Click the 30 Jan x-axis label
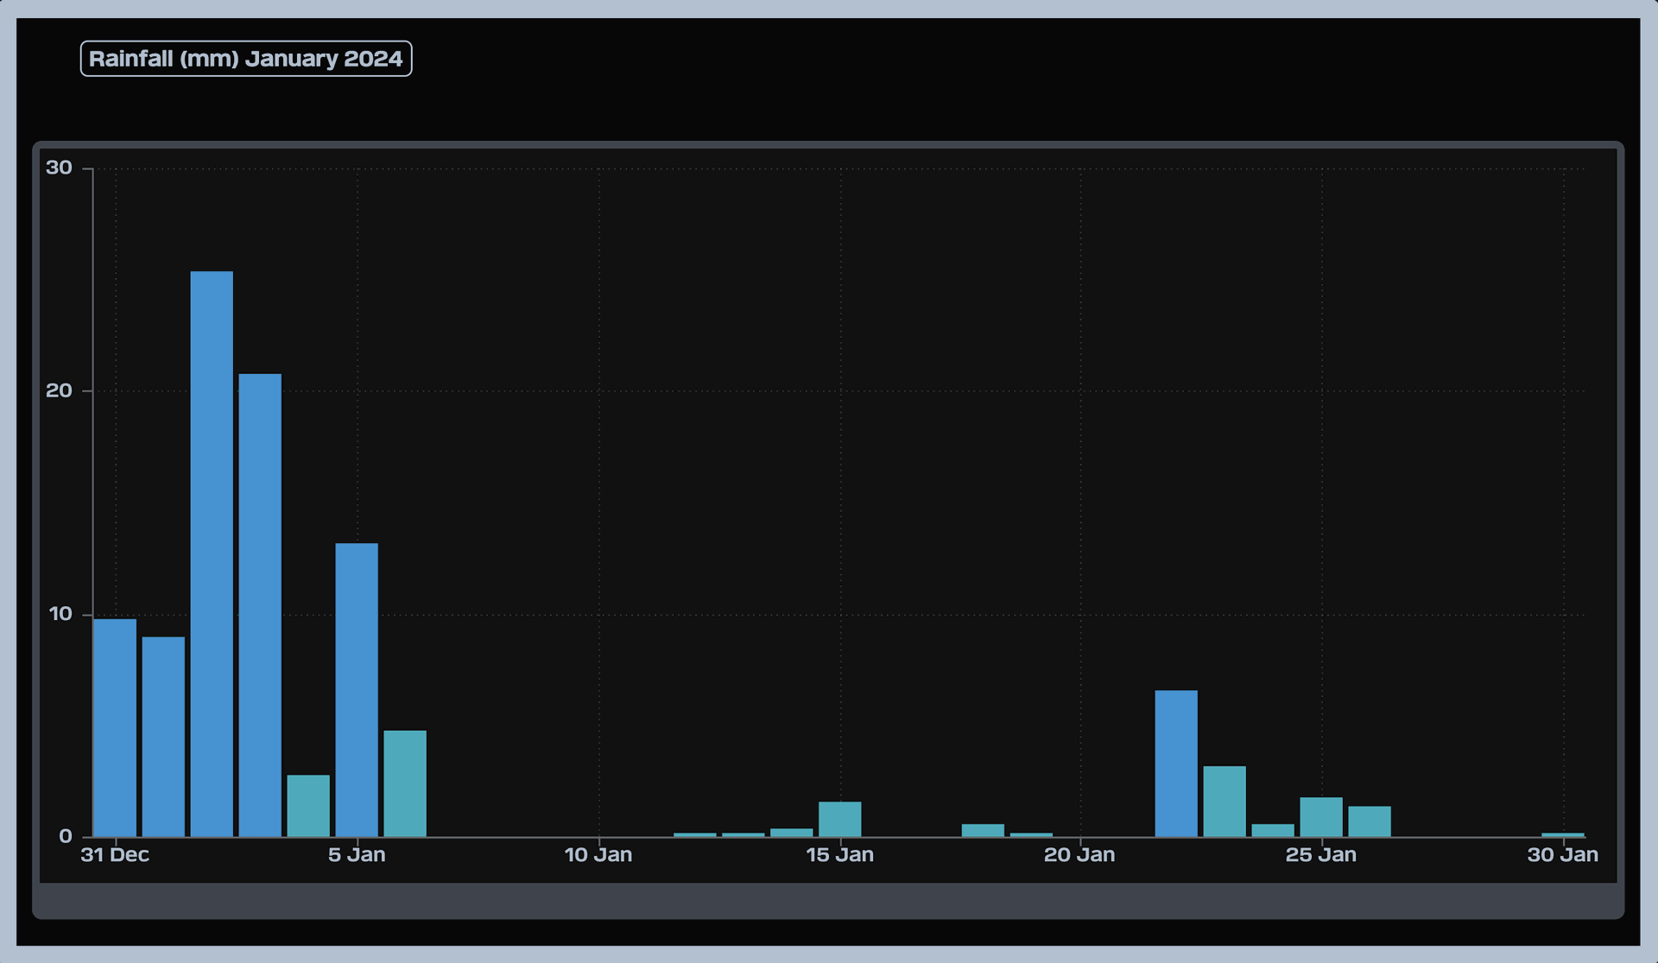 click(1562, 855)
